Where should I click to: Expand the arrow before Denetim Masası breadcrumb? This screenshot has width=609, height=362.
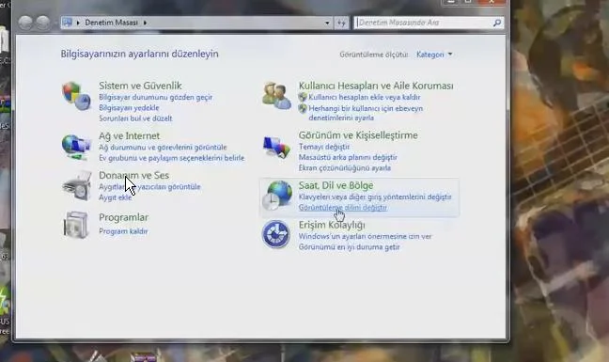[78, 23]
